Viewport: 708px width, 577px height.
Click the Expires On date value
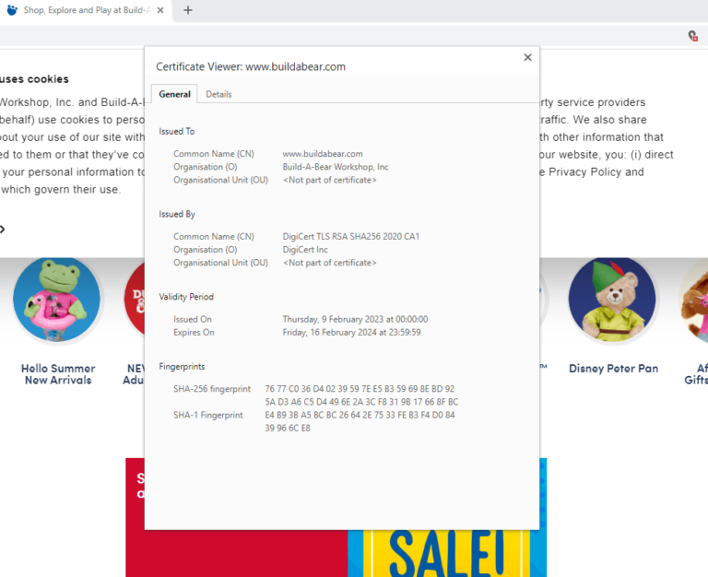351,333
